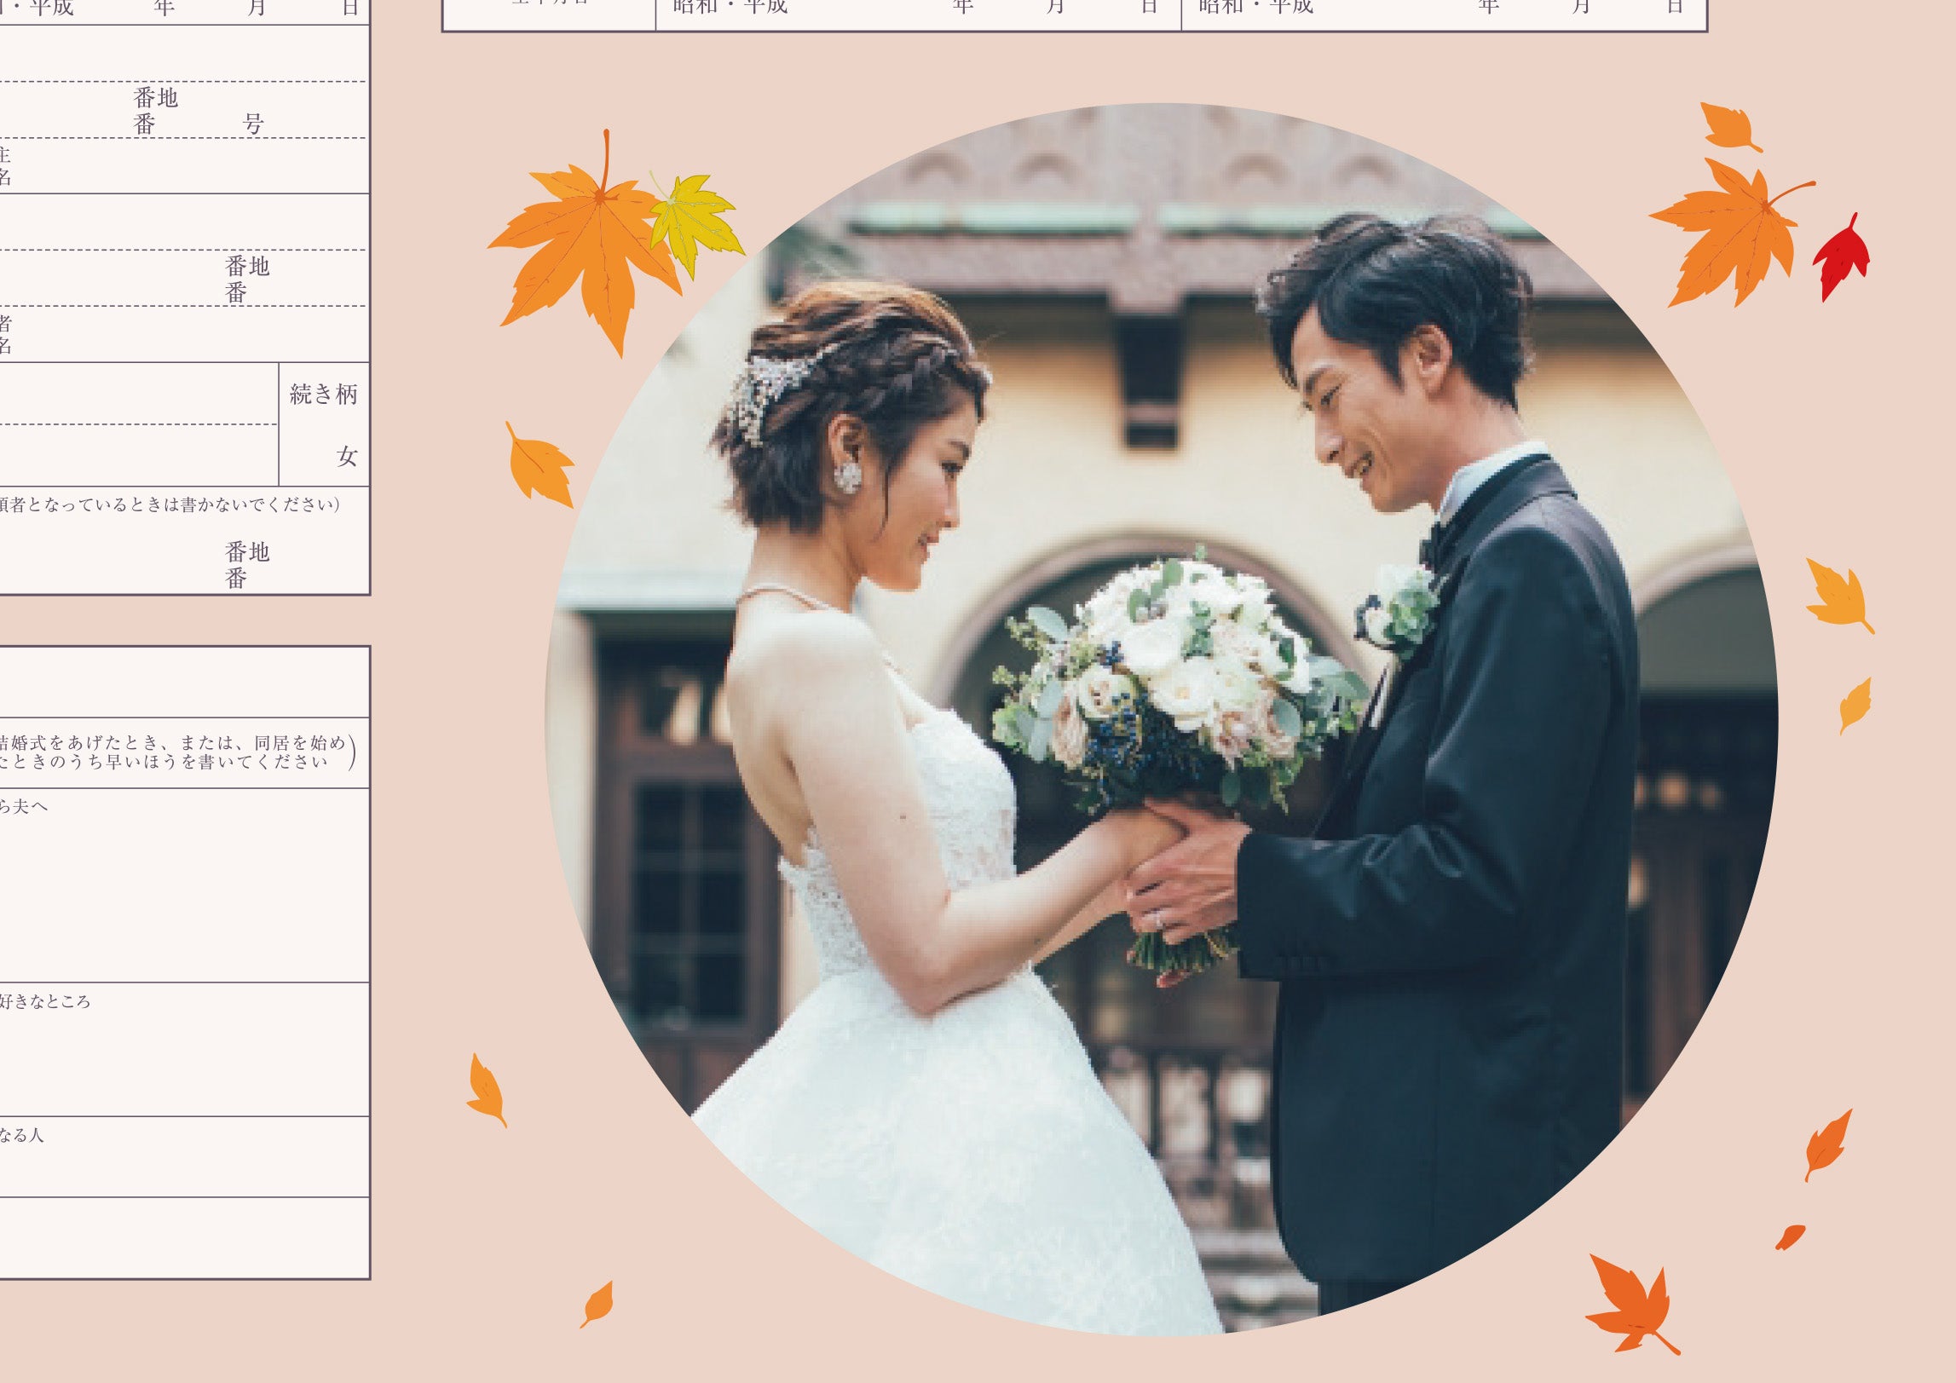Click the 女 character below 続き柄

click(x=347, y=457)
